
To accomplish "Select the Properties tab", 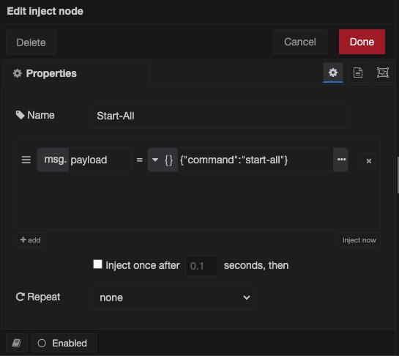I will pos(77,73).
